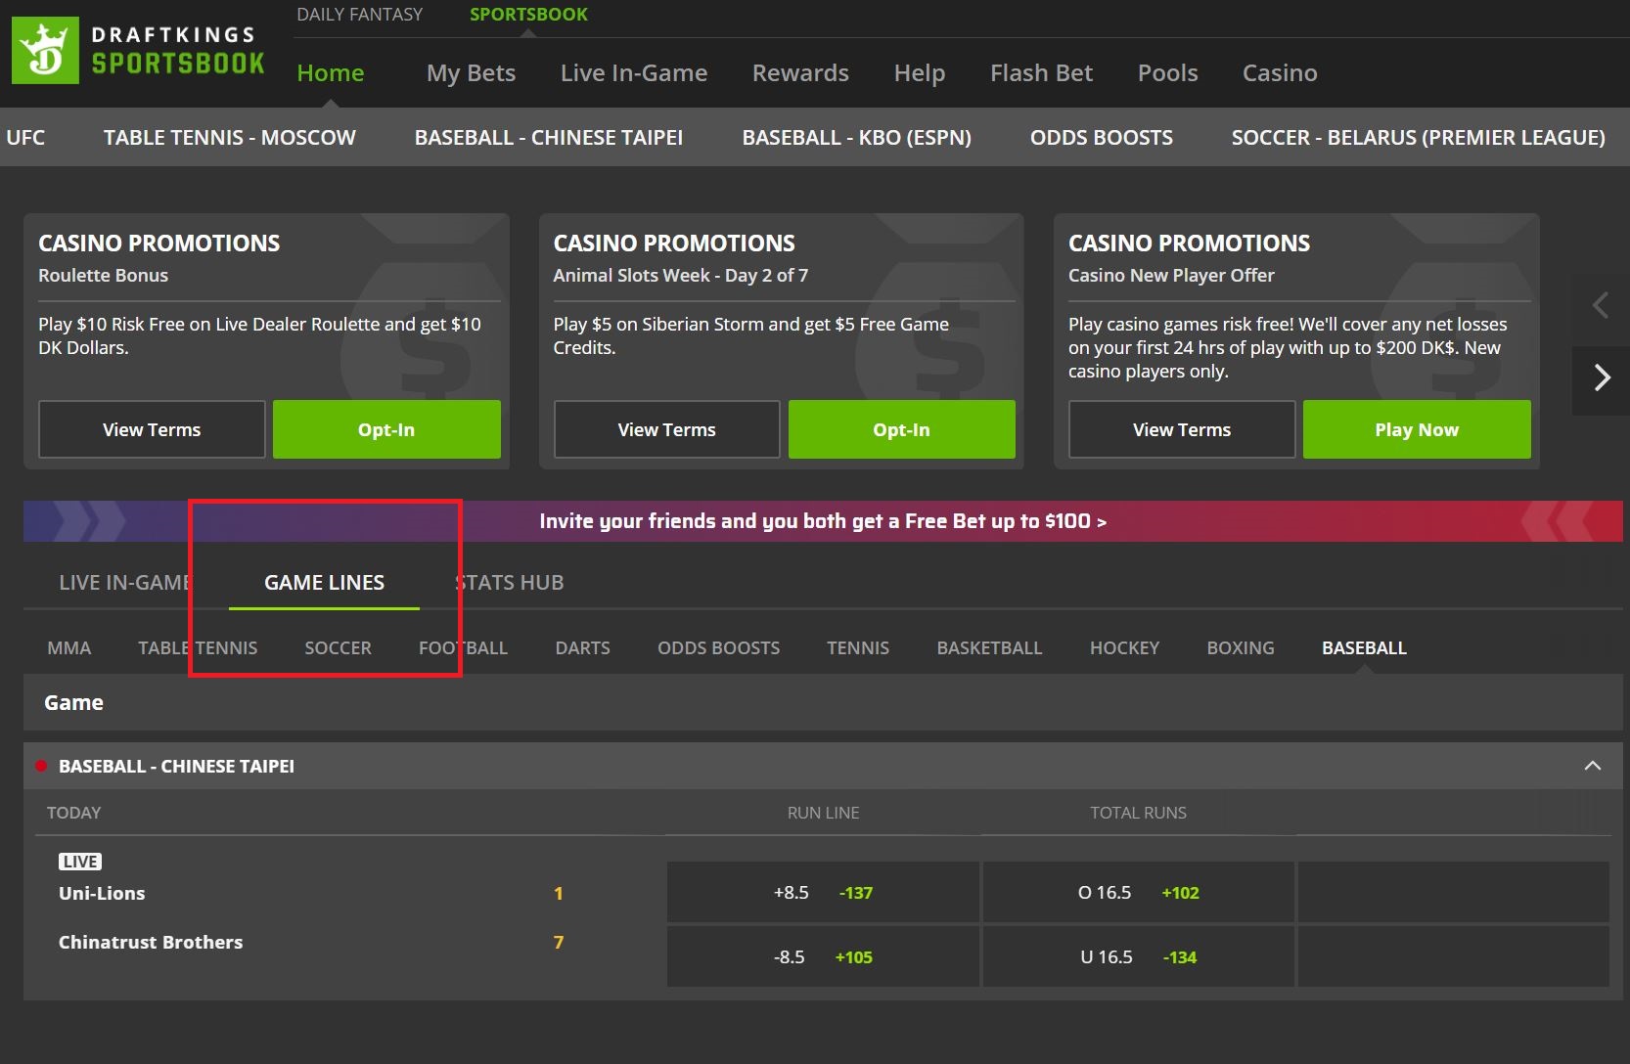1630x1064 pixels.
Task: Select the MMA sport tab
Action: [x=69, y=648]
